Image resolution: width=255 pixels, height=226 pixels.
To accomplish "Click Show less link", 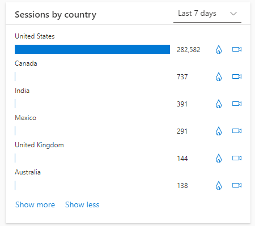I will pos(82,204).
